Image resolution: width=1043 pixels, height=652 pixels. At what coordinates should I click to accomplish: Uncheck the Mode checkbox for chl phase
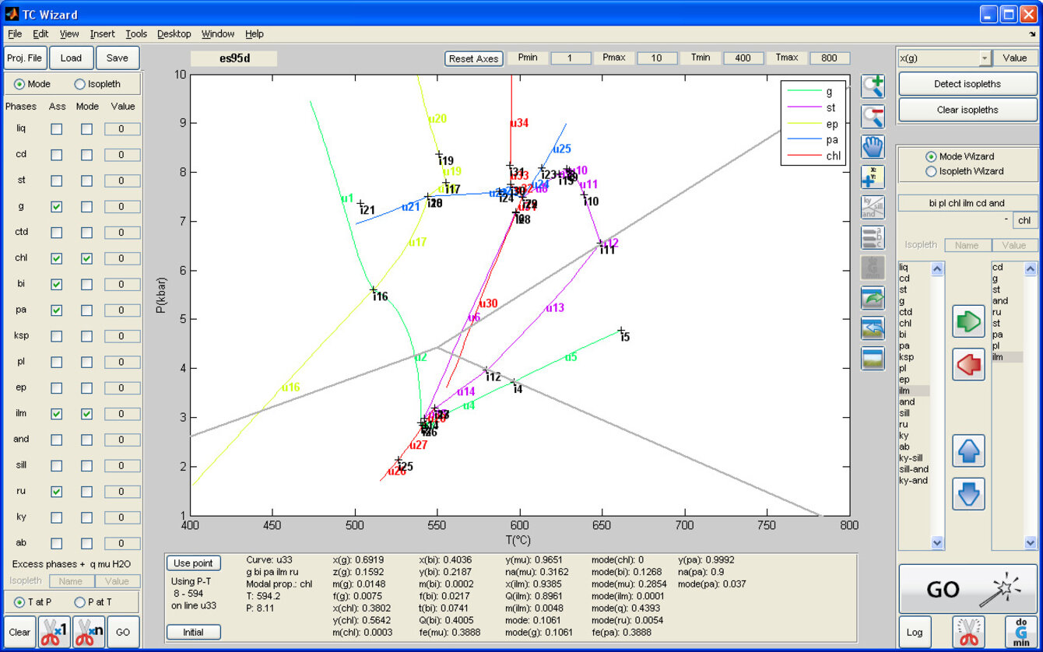[x=86, y=258]
